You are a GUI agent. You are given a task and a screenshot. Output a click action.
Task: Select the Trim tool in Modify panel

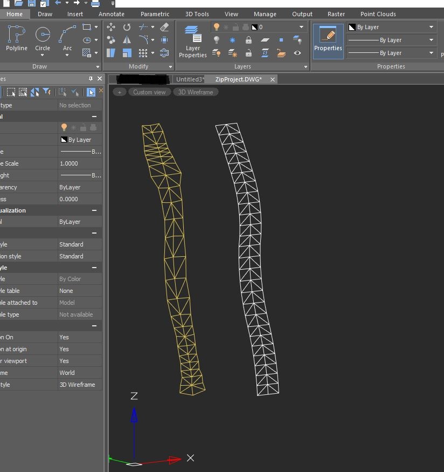click(143, 27)
